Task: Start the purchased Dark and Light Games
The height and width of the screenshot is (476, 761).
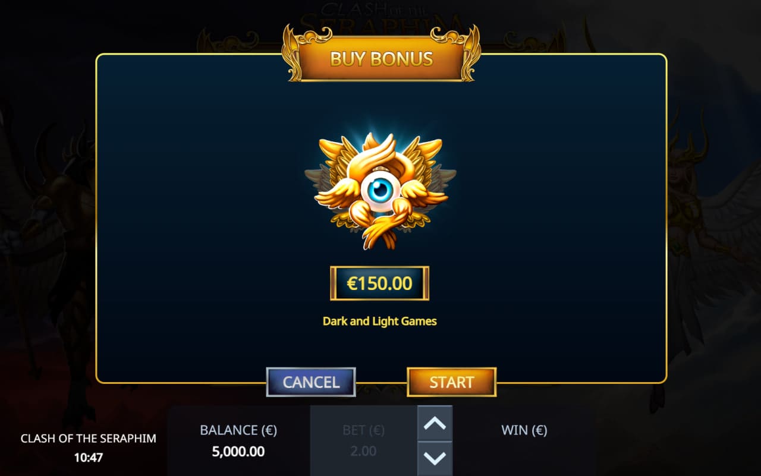Action: (452, 382)
